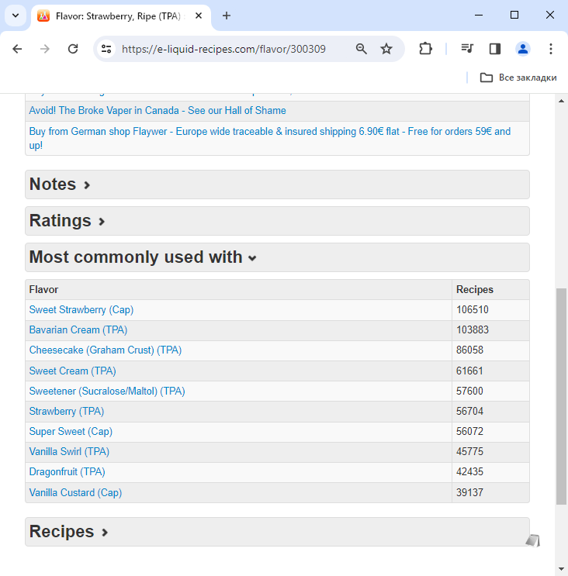Open the Sweet Cream (TPA) flavor link
This screenshot has width=568, height=576.
point(72,371)
